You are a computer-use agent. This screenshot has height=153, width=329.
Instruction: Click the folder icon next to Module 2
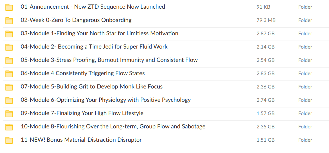pyautogui.click(x=9, y=47)
